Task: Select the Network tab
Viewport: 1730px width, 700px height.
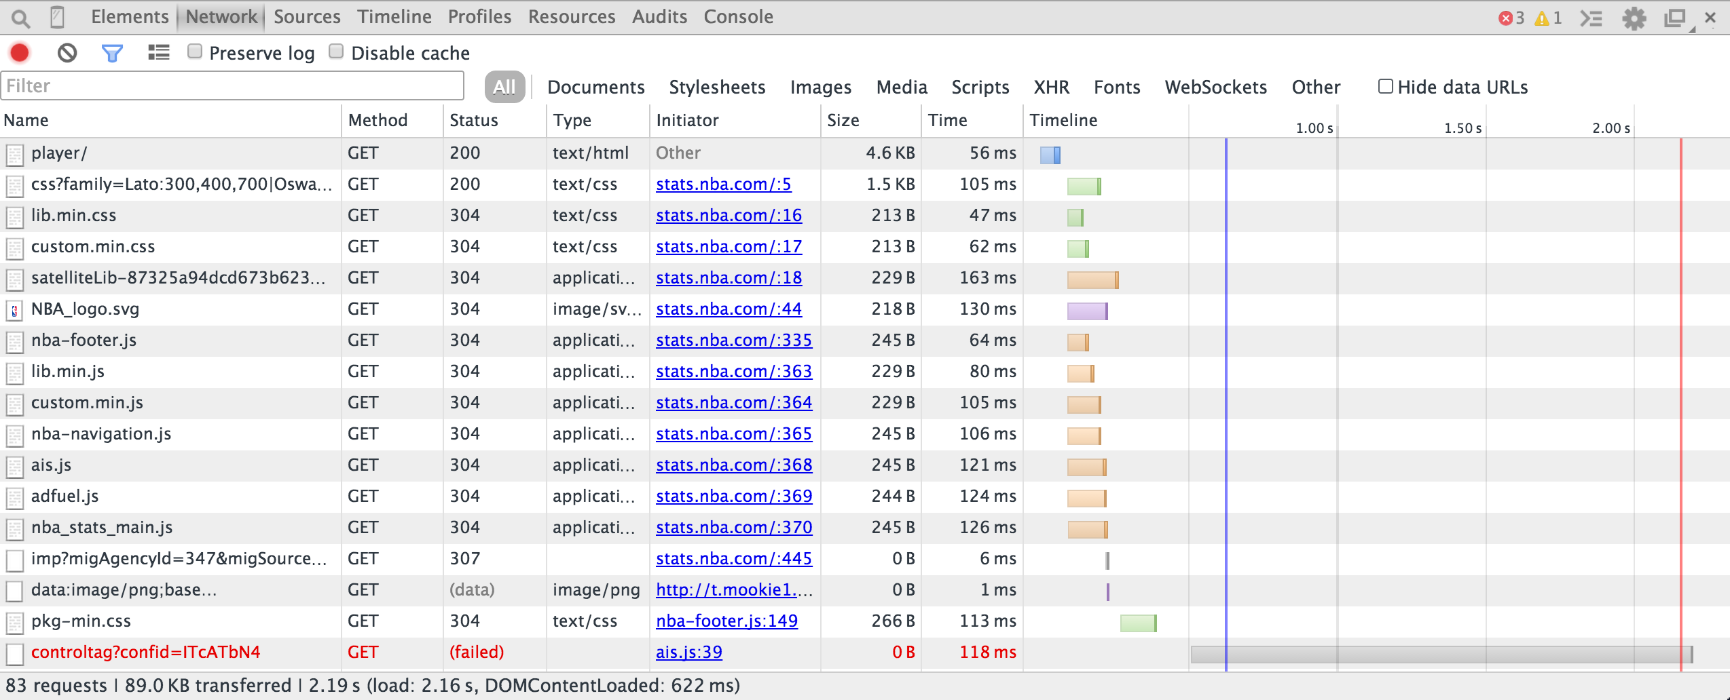Action: pos(221,17)
